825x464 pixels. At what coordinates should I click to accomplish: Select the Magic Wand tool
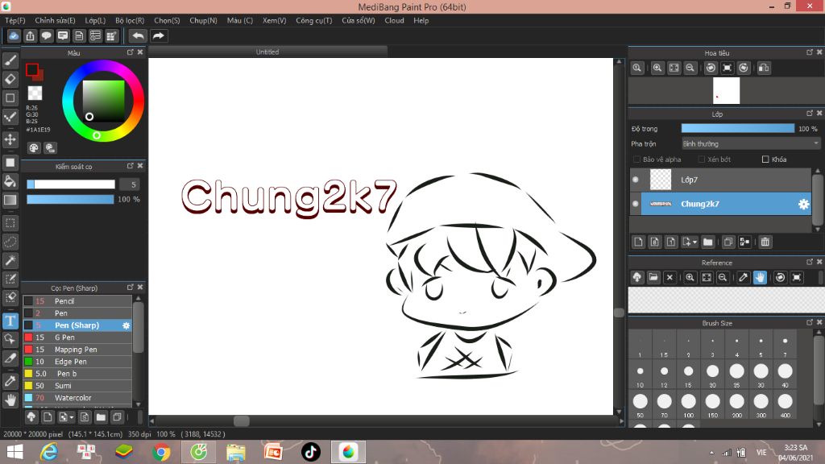click(10, 260)
